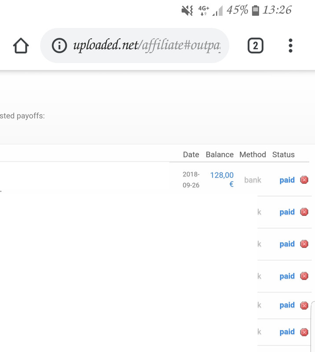Click the red cancel icon in first payoff row
The height and width of the screenshot is (352, 315).
pyautogui.click(x=304, y=180)
